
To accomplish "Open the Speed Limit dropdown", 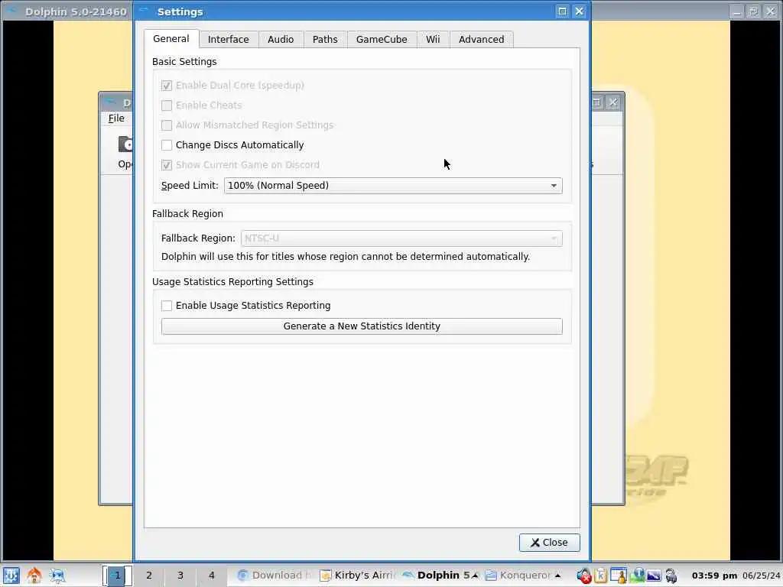I will tap(393, 186).
